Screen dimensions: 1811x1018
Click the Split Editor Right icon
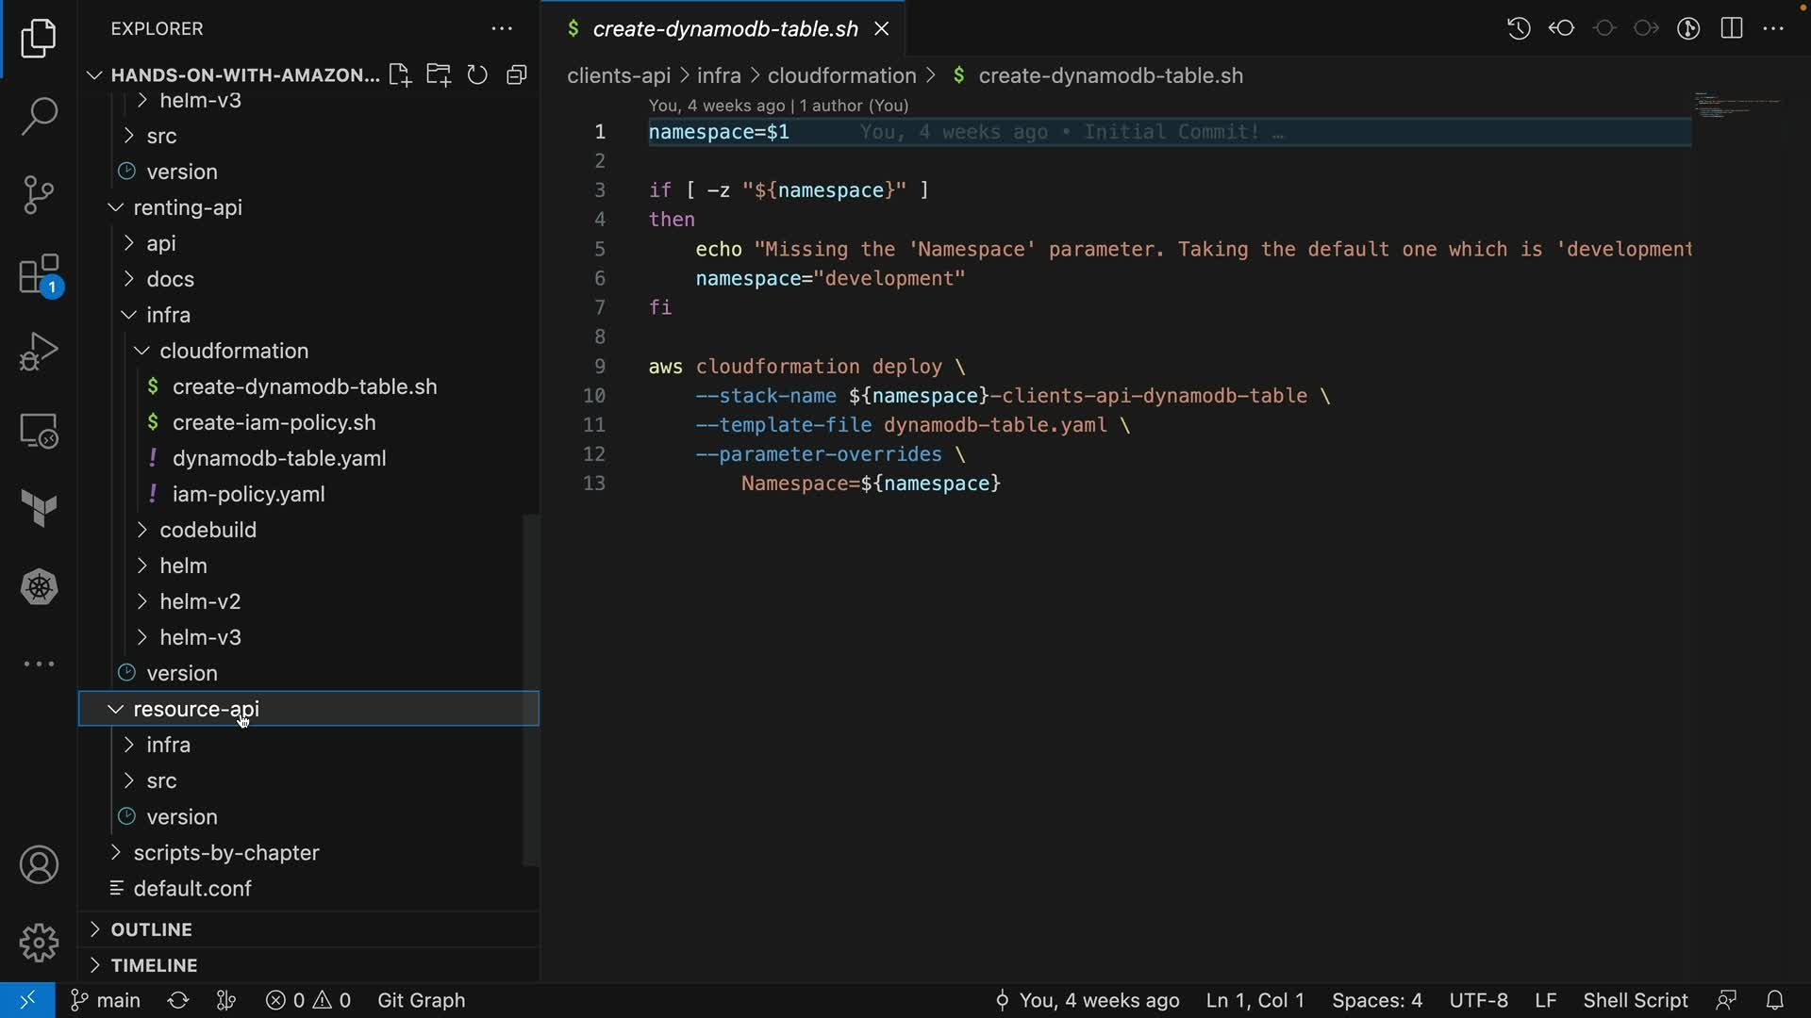click(x=1731, y=28)
